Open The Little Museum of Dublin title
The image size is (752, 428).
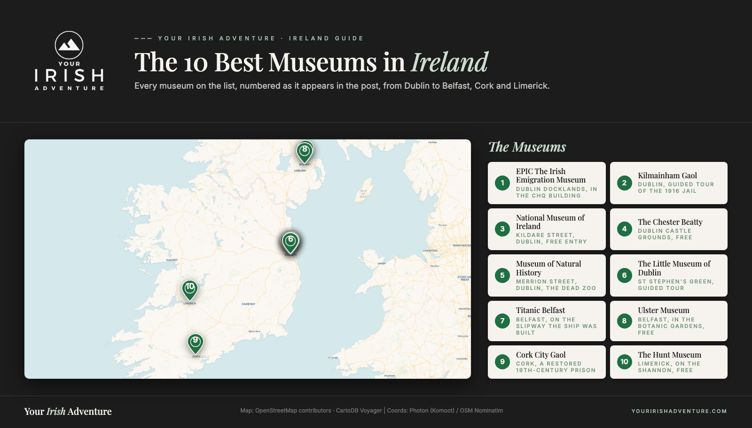674,268
